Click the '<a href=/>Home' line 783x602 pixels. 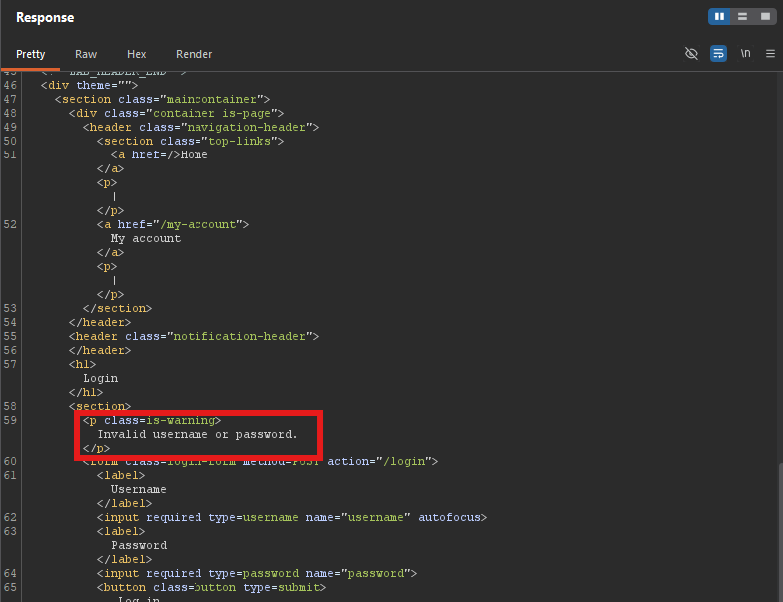click(x=160, y=154)
